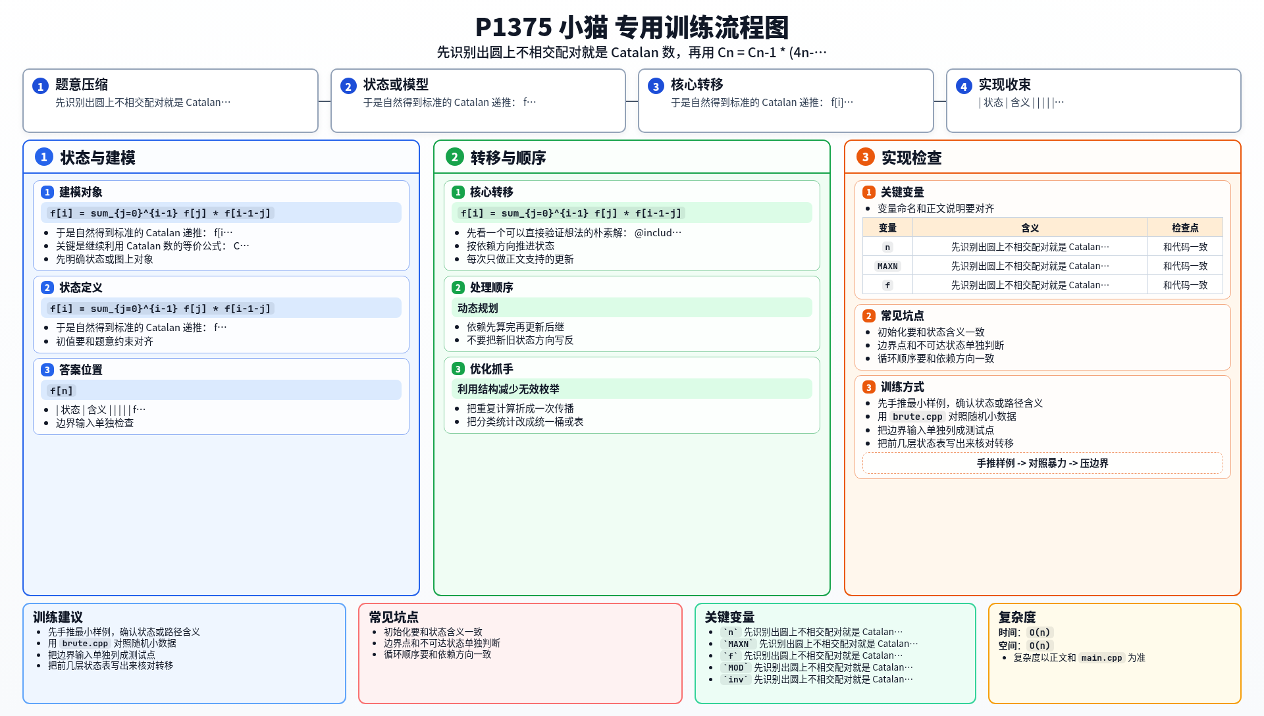
Task: Click the n variable cell in the table
Action: (x=887, y=247)
